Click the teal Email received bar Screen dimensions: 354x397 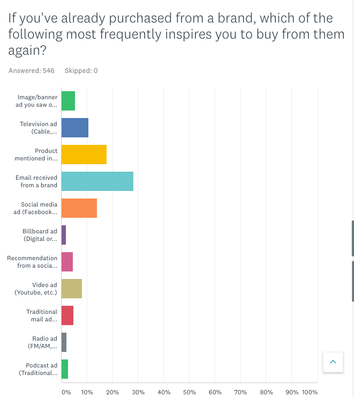tap(97, 181)
